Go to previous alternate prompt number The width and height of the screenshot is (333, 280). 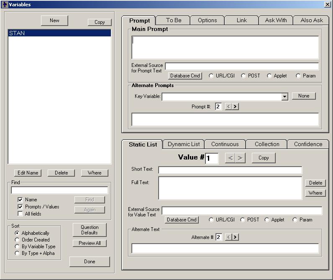click(228, 106)
